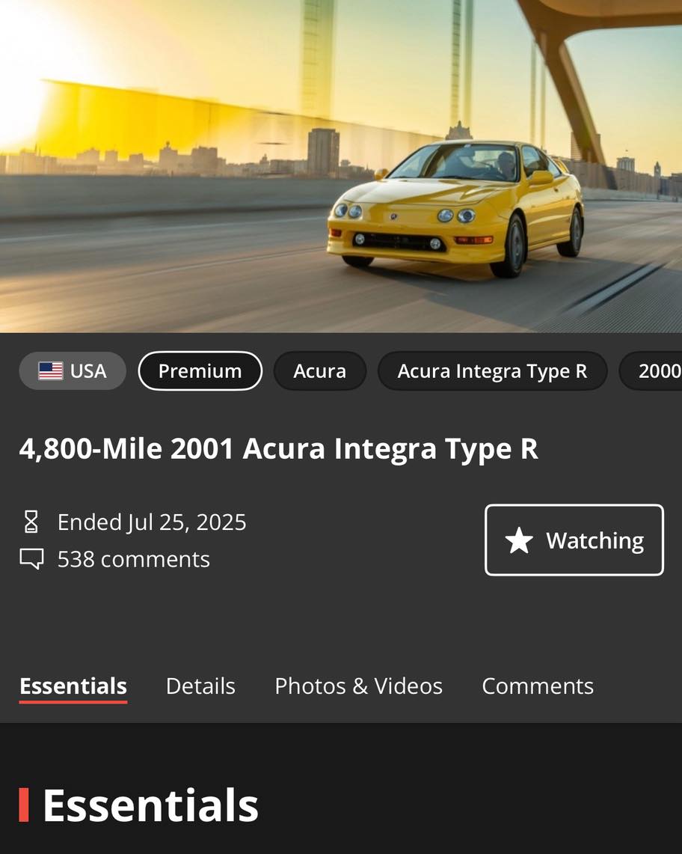Viewport: 682px width, 854px height.
Task: Open the Acura make tag
Action: point(319,371)
